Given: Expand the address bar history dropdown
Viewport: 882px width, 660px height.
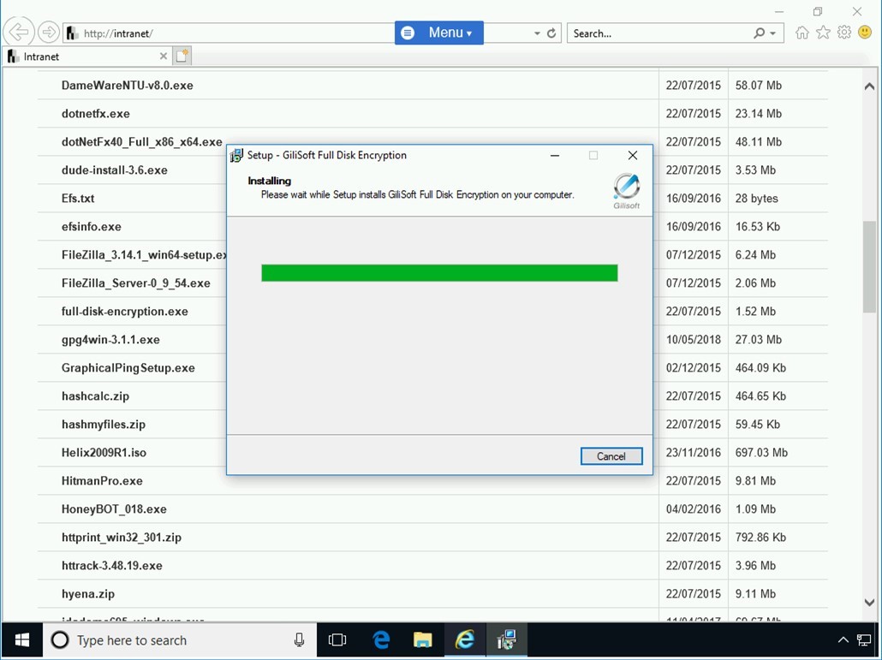Looking at the screenshot, I should [537, 33].
